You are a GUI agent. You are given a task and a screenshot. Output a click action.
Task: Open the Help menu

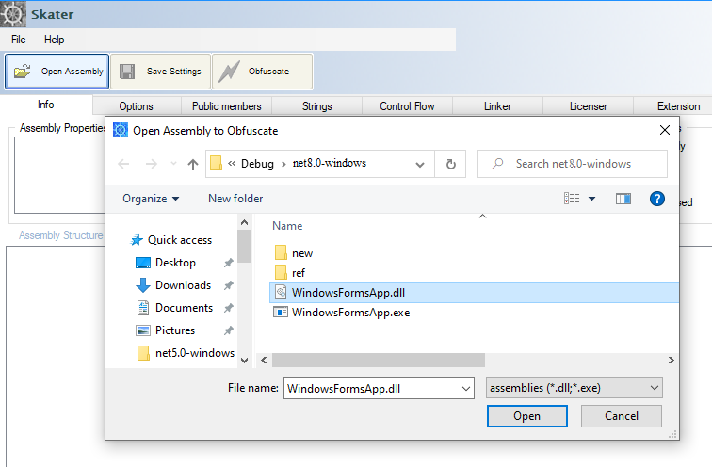coord(54,40)
